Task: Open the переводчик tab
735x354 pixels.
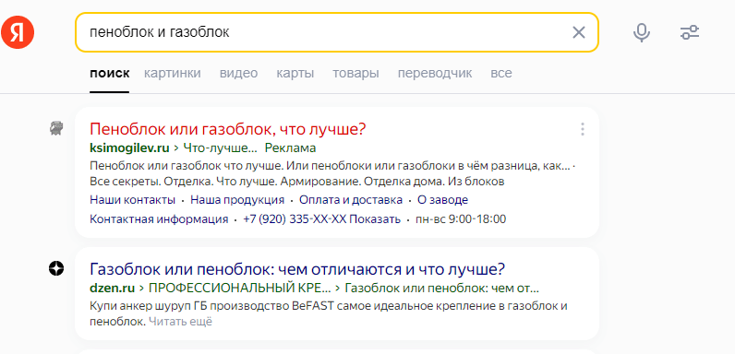Action: 435,73
